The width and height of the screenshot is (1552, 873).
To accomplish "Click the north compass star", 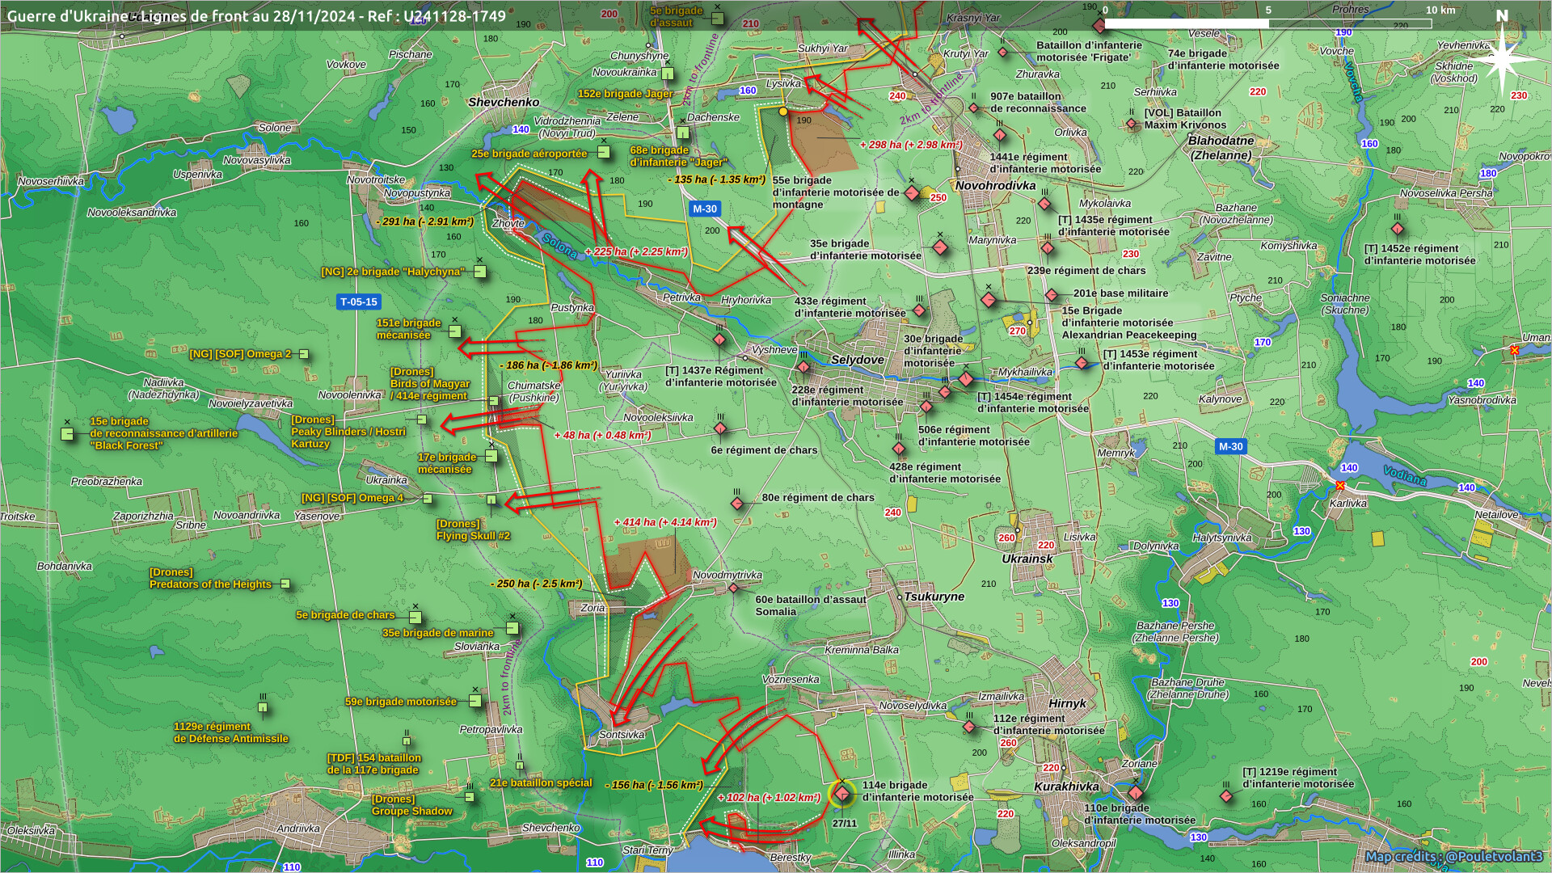I will (1502, 58).
